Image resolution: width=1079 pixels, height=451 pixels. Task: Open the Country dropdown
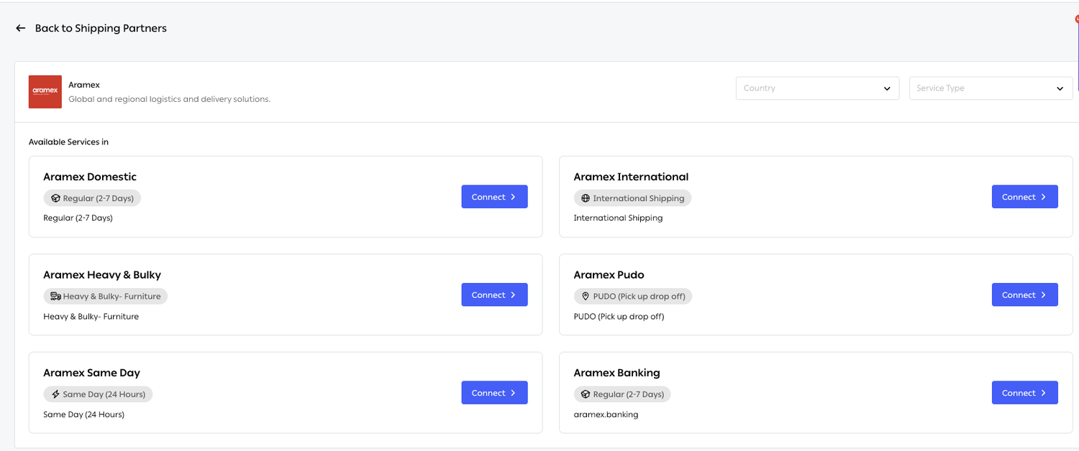[x=817, y=88]
